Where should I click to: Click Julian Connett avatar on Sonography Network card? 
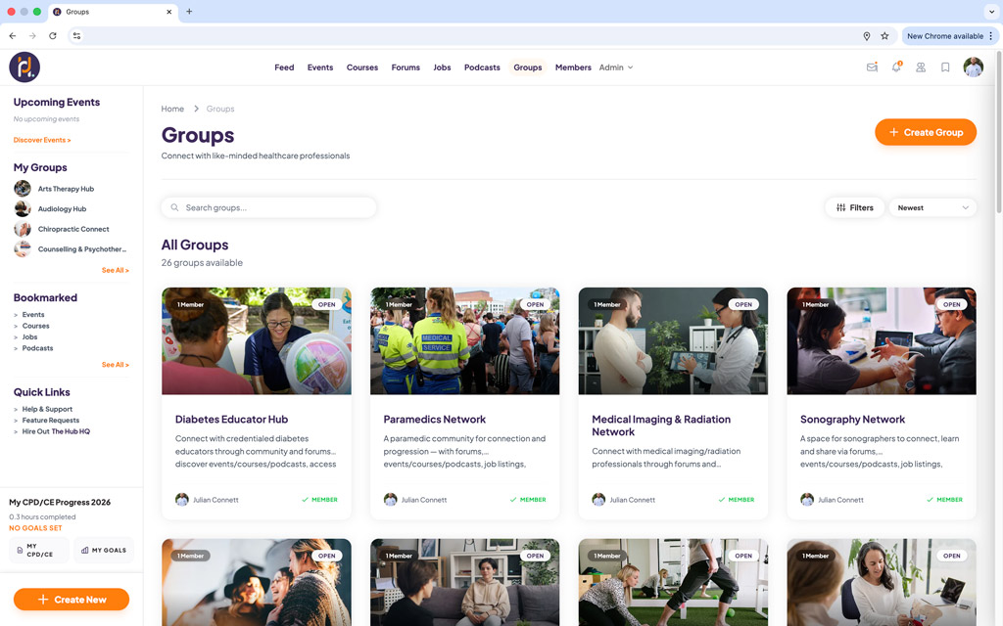coord(807,500)
